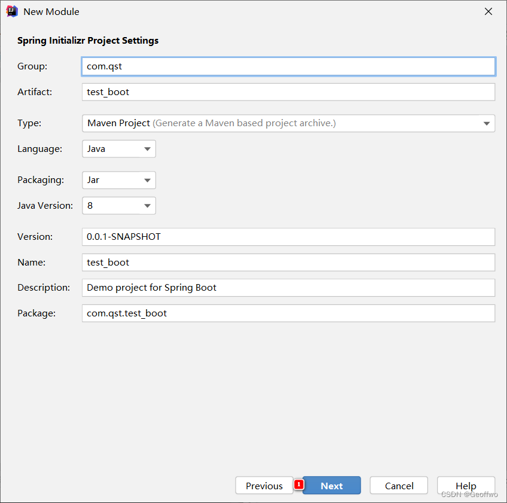507x503 pixels.
Task: Click the Name text field
Action: point(288,263)
